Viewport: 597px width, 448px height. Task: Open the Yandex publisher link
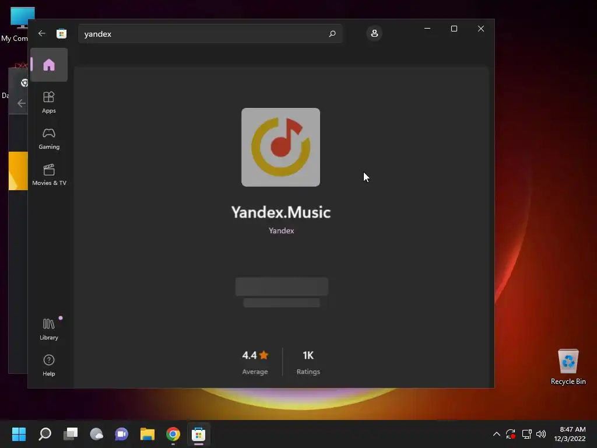pos(281,230)
